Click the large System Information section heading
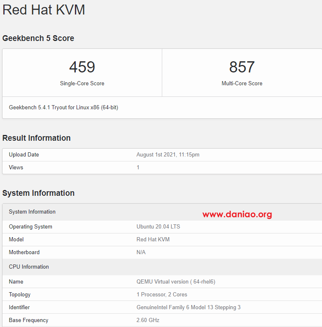This screenshot has width=322, height=327. tap(38, 193)
